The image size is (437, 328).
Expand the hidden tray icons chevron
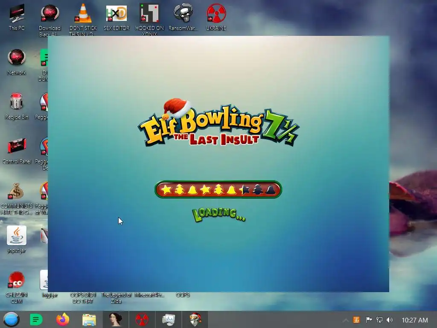coord(346,320)
